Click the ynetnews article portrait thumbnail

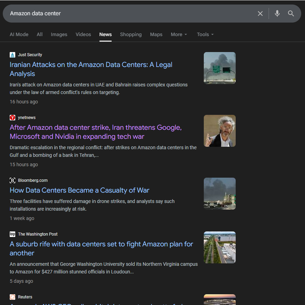point(220,131)
